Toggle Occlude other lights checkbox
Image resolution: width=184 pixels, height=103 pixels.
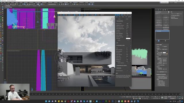pyautogui.click(x=157, y=85)
